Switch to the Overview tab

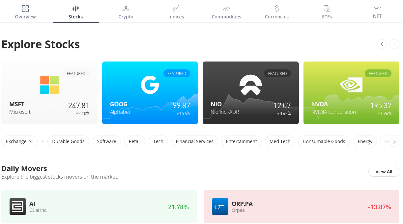click(x=25, y=12)
